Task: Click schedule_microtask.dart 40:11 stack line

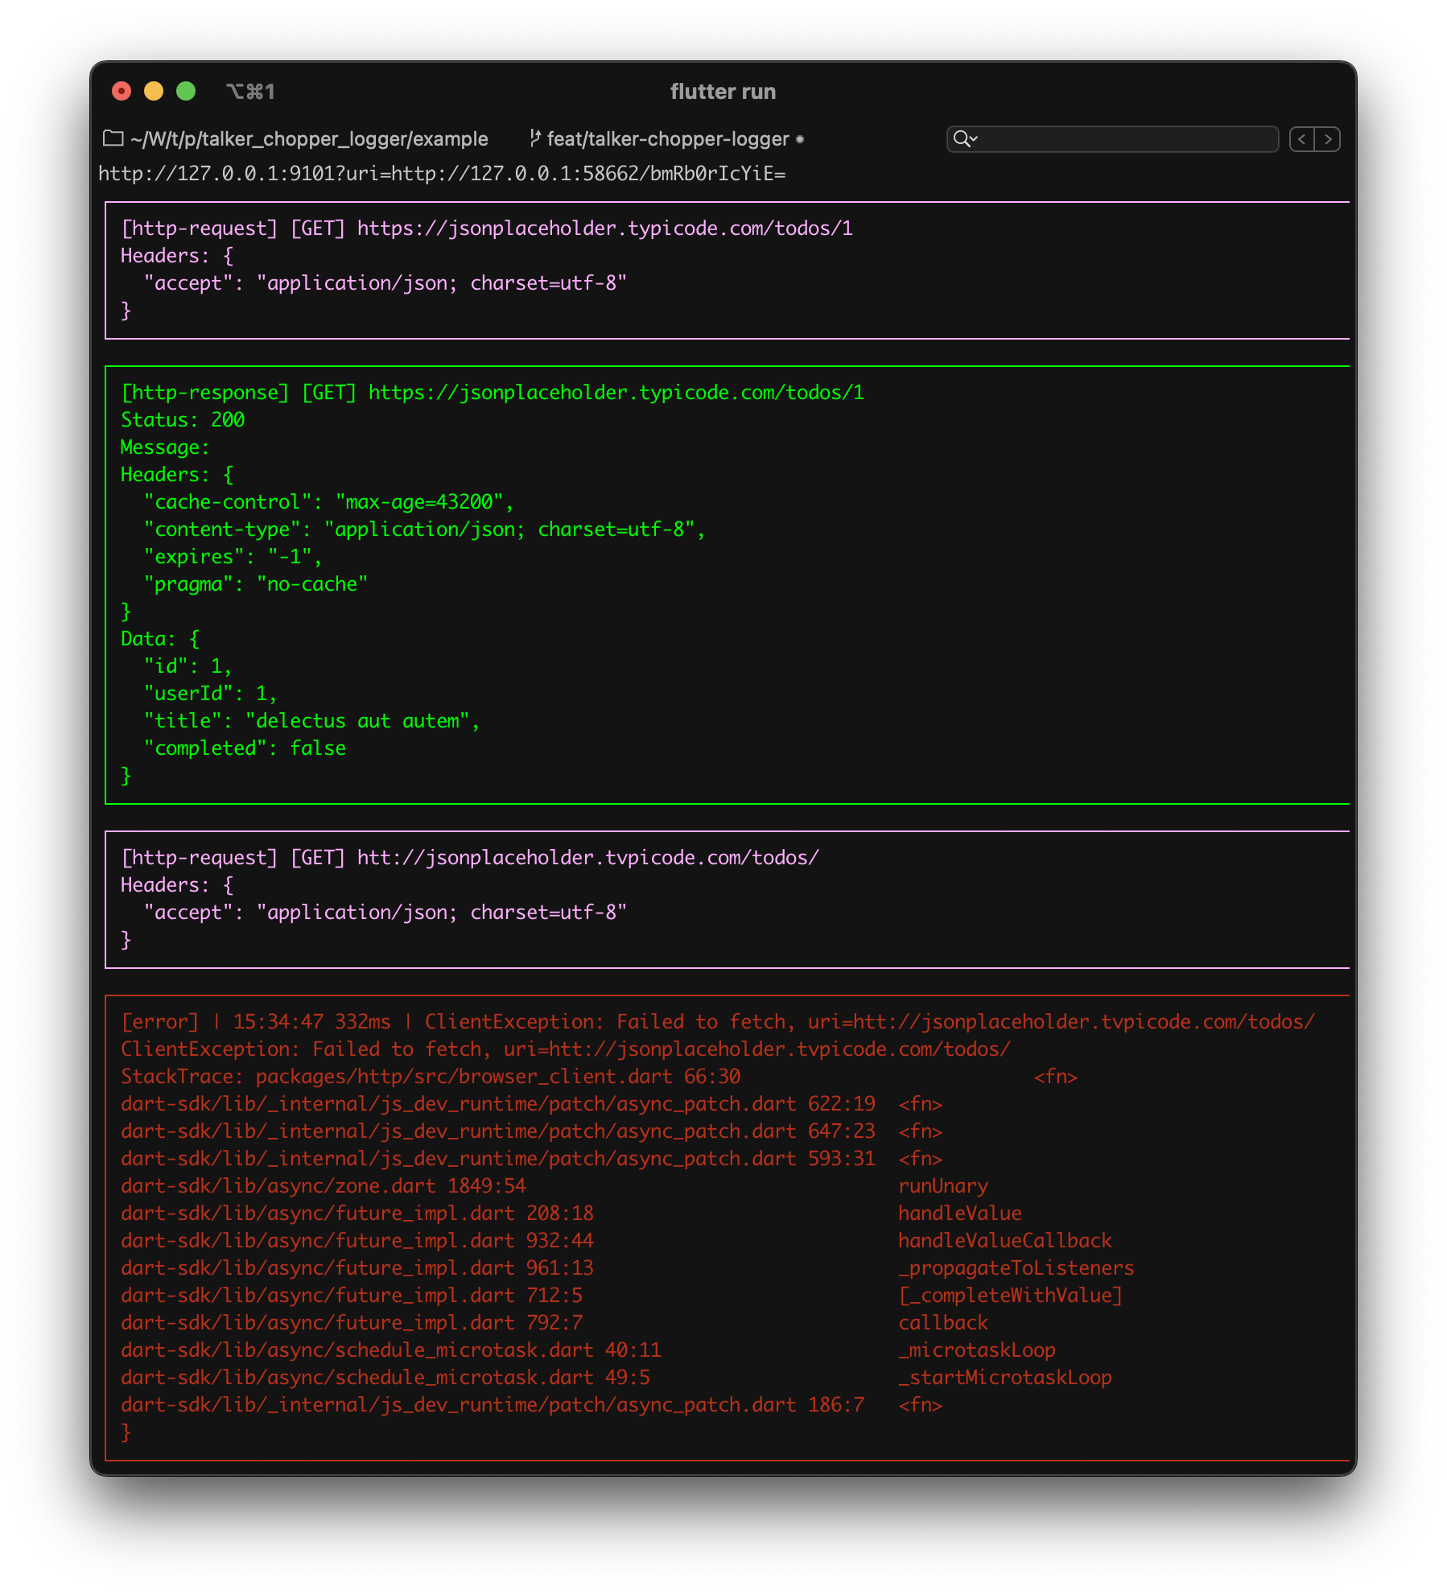Action: tap(391, 1350)
